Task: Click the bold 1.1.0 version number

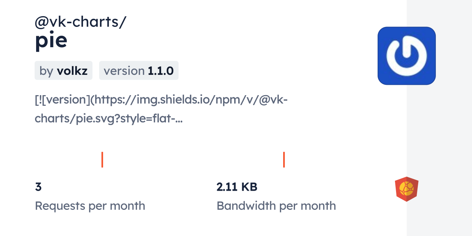Action: (x=160, y=71)
